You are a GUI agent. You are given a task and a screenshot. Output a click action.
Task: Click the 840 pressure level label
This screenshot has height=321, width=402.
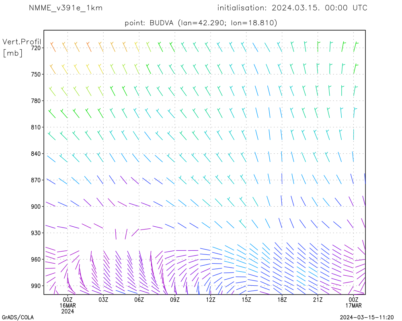(36, 154)
